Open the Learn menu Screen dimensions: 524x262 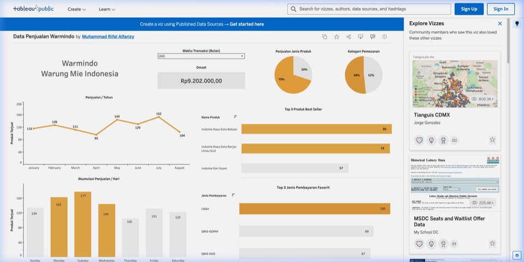point(107,9)
